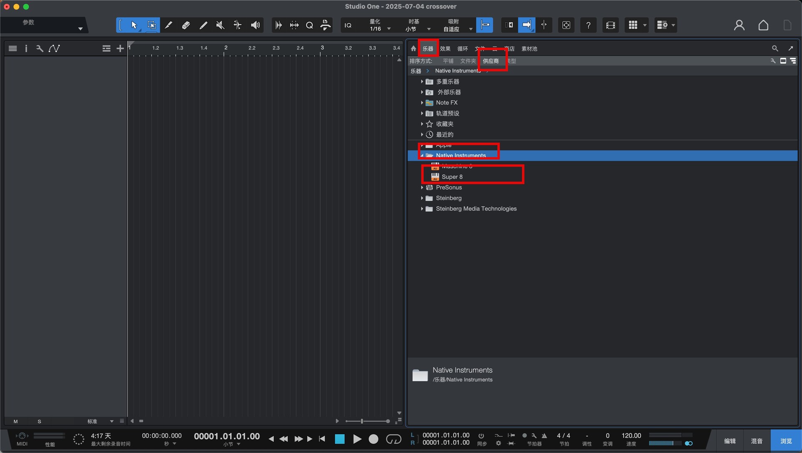Switch to the 循环 loops tab
Viewport: 802px width, 453px height.
pos(462,48)
